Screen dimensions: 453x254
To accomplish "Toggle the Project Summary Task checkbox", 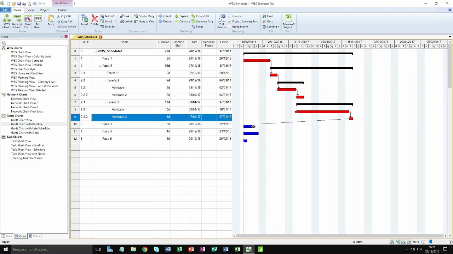I will pos(230,22).
